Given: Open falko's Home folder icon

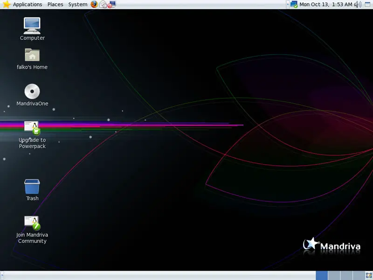Looking at the screenshot, I should [32, 55].
